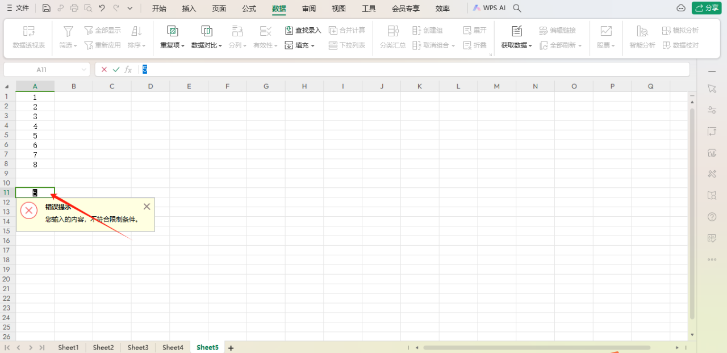Close the 错误提示 error popup
The height and width of the screenshot is (353, 727).
pyautogui.click(x=147, y=207)
